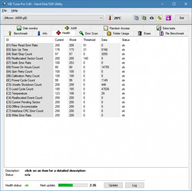Click the Worst column header
Image resolution: width=192 pixels, height=191 pixels.
(74, 40)
